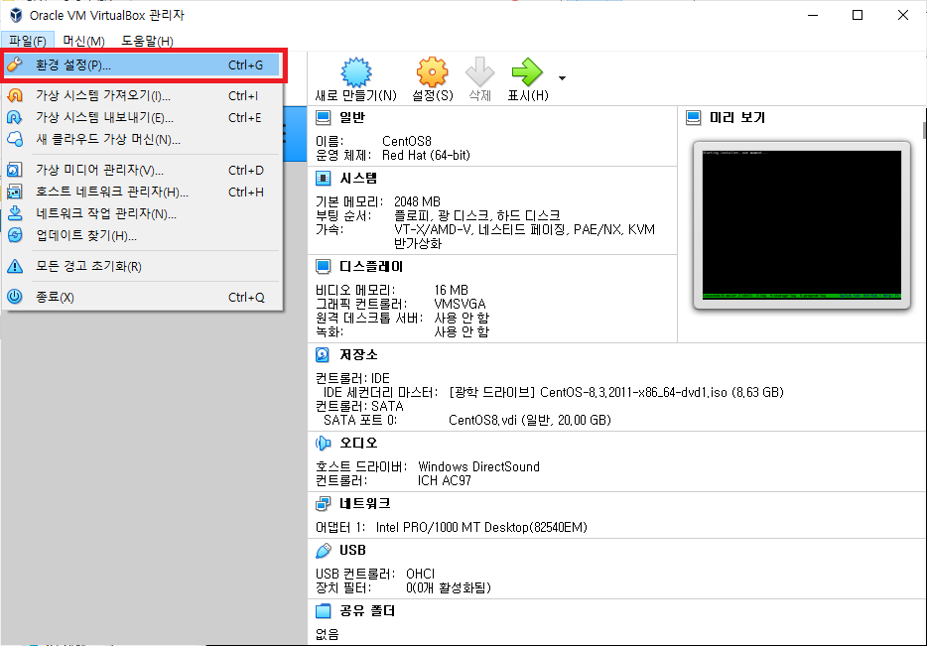
Task: Click the OHCI USB controller value
Action: [421, 574]
